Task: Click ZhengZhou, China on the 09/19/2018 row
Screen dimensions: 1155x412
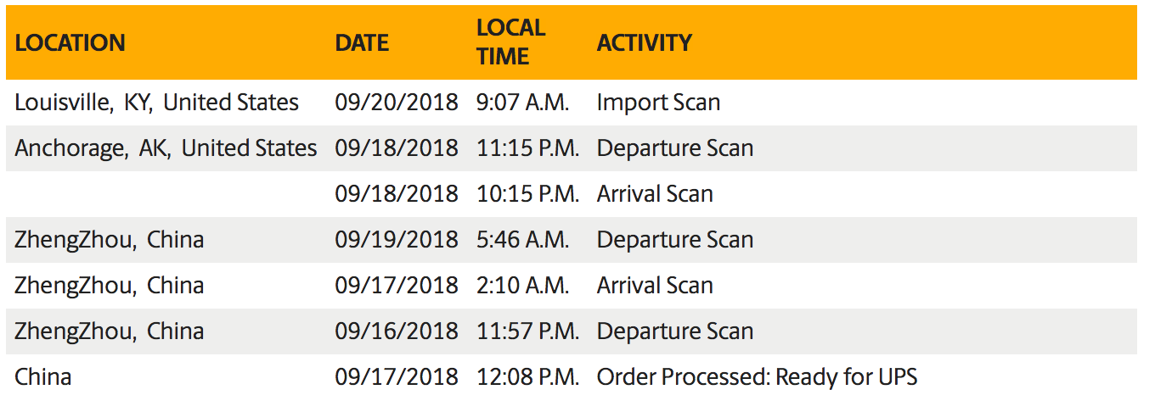Action: (109, 240)
